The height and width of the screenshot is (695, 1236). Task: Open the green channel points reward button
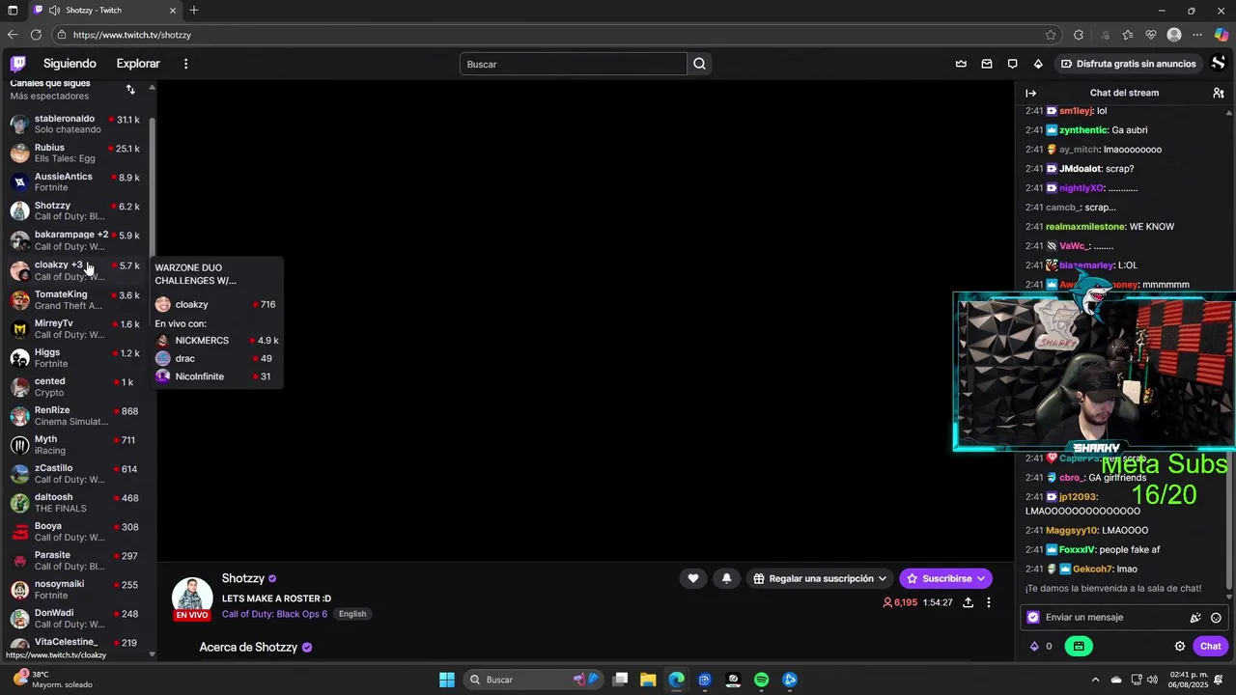[x=1079, y=647]
